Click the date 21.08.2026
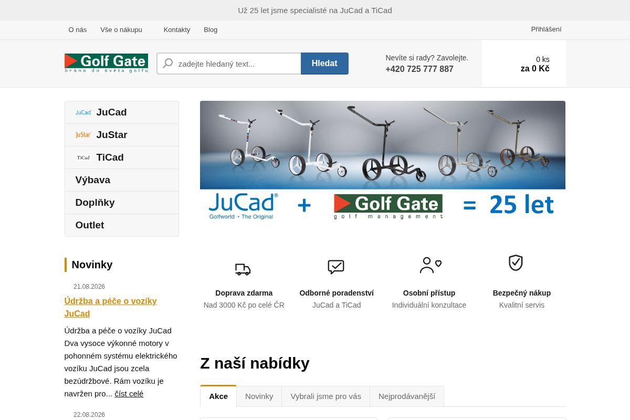This screenshot has height=420, width=630. click(89, 287)
